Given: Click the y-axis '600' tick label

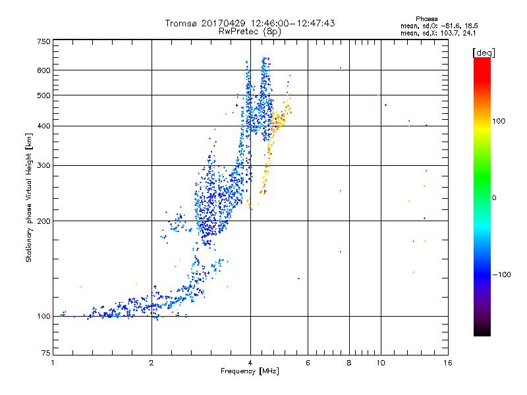Looking at the screenshot, I should (x=43, y=70).
